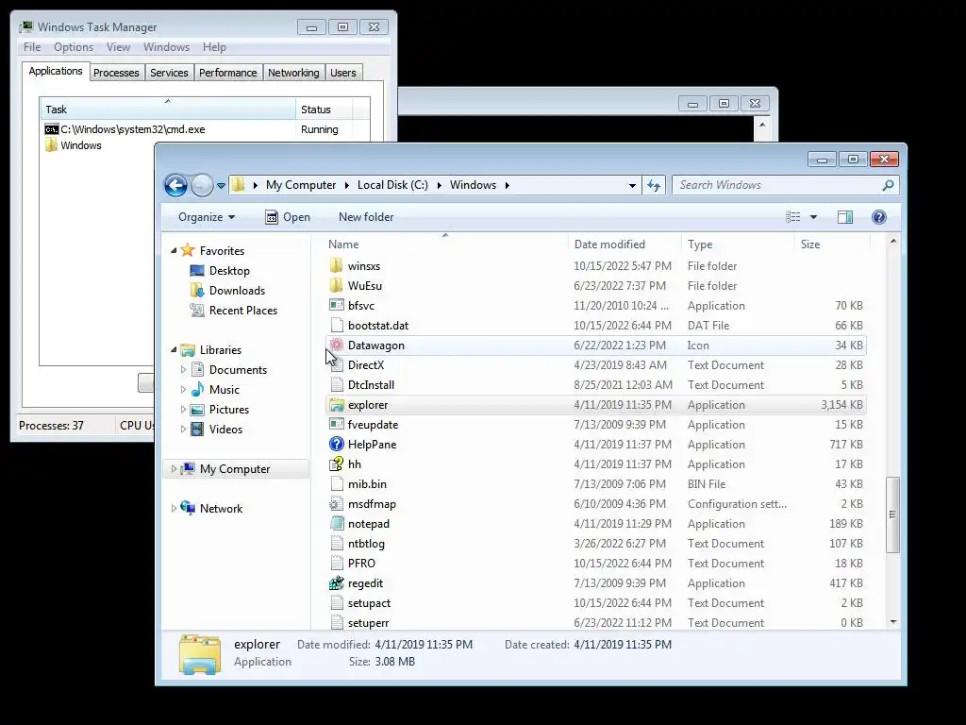Viewport: 966px width, 725px height.
Task: Open Task Manager File menu
Action: coord(32,47)
